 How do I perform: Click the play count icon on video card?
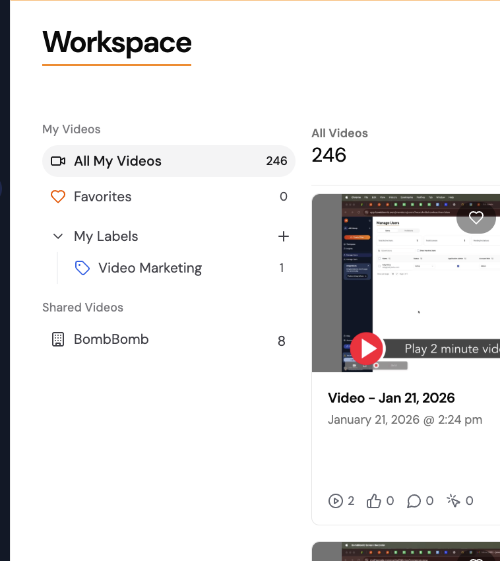tap(336, 501)
